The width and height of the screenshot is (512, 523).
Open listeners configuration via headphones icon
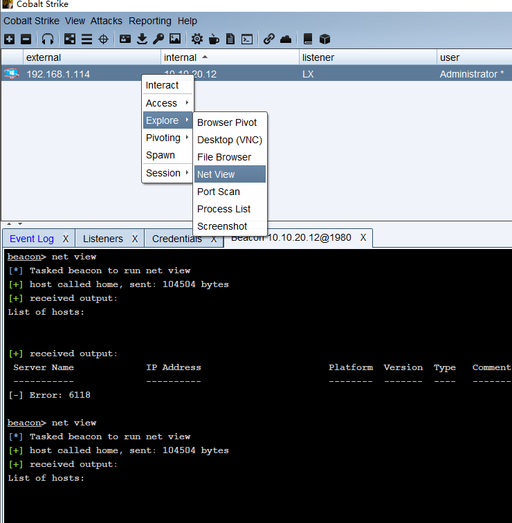click(x=48, y=39)
